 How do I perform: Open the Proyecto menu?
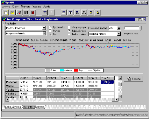click(x=25, y=7)
